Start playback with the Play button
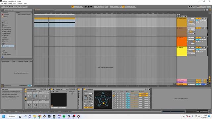Screen dimensions: 212x119 point(86,7)
